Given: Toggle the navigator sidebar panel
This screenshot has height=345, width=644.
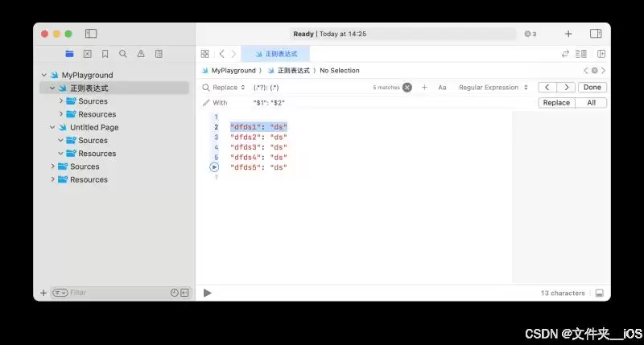Looking at the screenshot, I should (91, 34).
